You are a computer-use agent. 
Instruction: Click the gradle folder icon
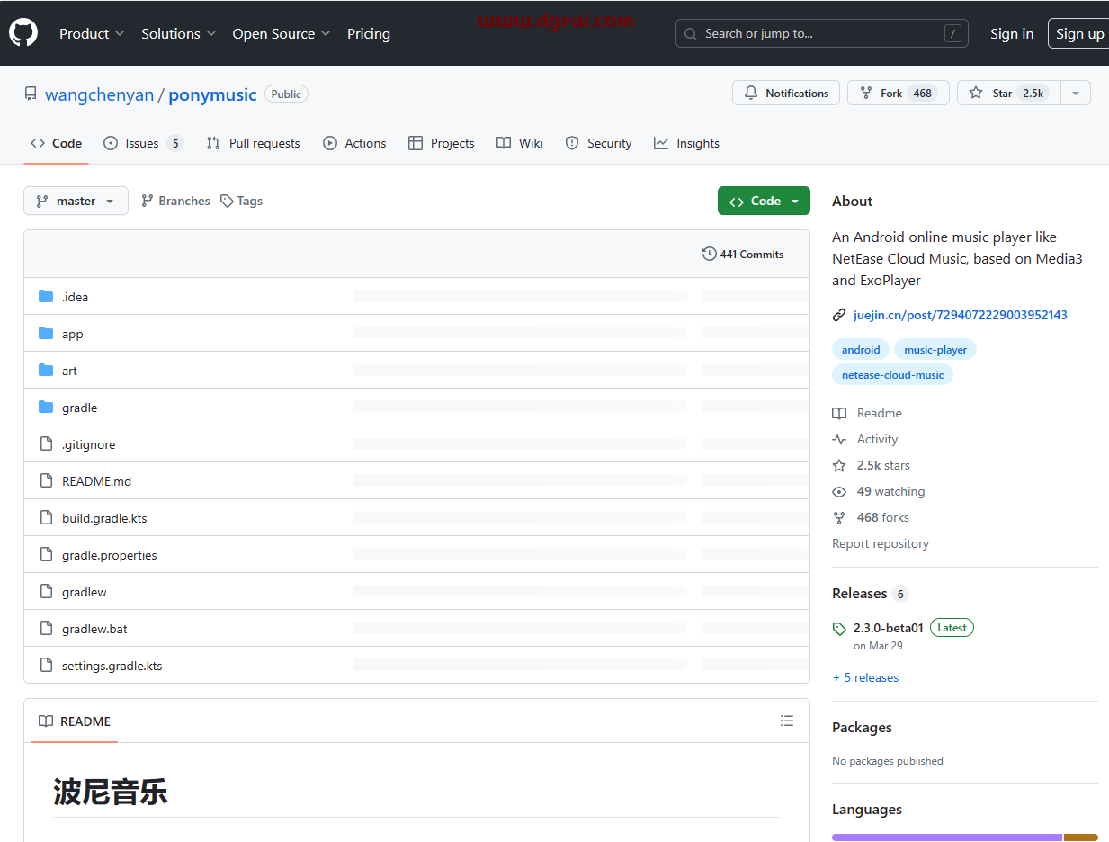tap(46, 407)
